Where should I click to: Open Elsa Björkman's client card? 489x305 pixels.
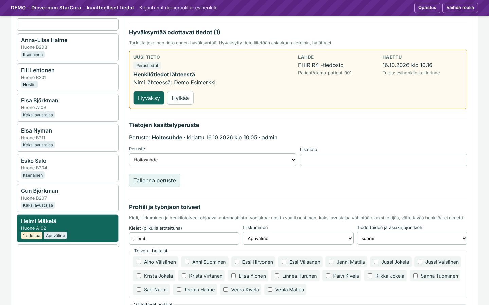pyautogui.click(x=68, y=107)
